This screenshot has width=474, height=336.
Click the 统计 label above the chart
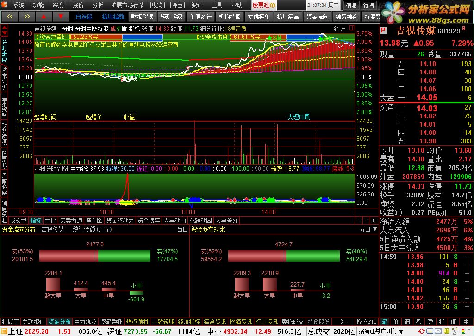[339, 29]
